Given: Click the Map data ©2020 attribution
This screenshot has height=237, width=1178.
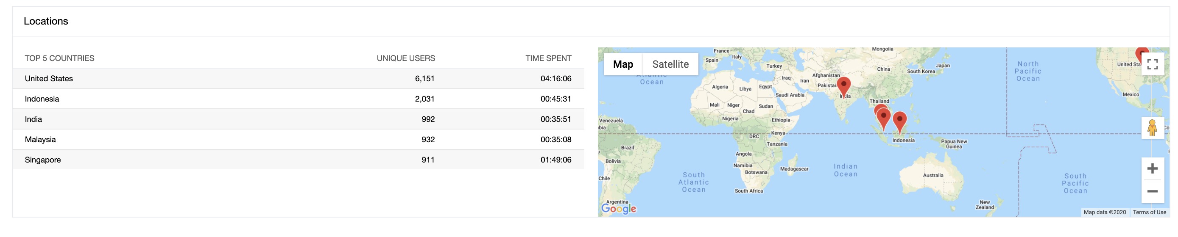Looking at the screenshot, I should tap(1104, 212).
